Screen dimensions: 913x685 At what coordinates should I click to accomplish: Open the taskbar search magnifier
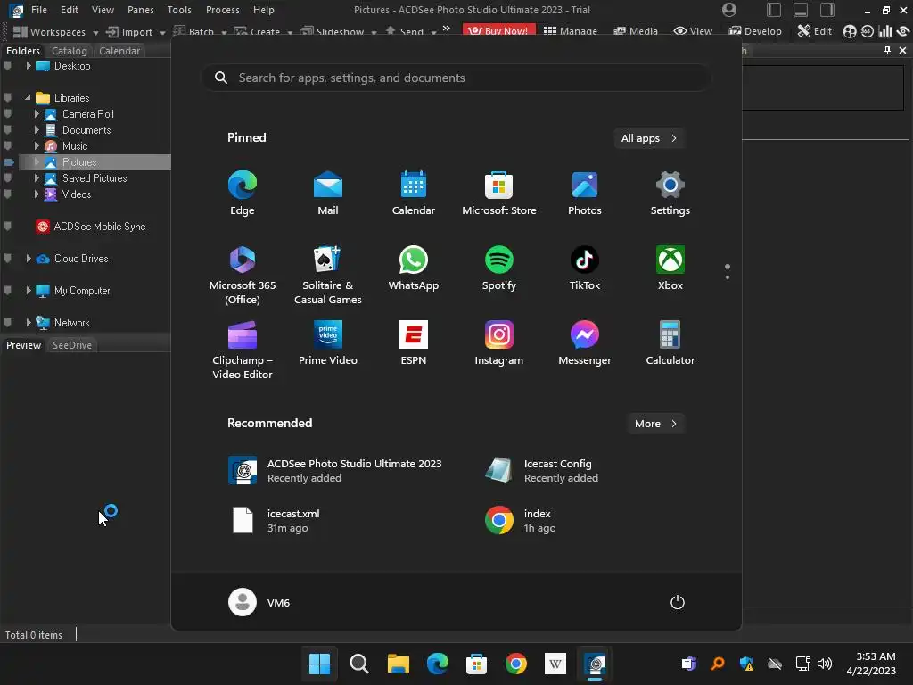(358, 664)
